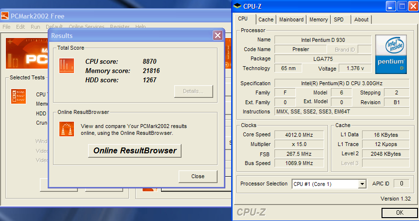Click the CPU-Z chip title bar icon

237,6
